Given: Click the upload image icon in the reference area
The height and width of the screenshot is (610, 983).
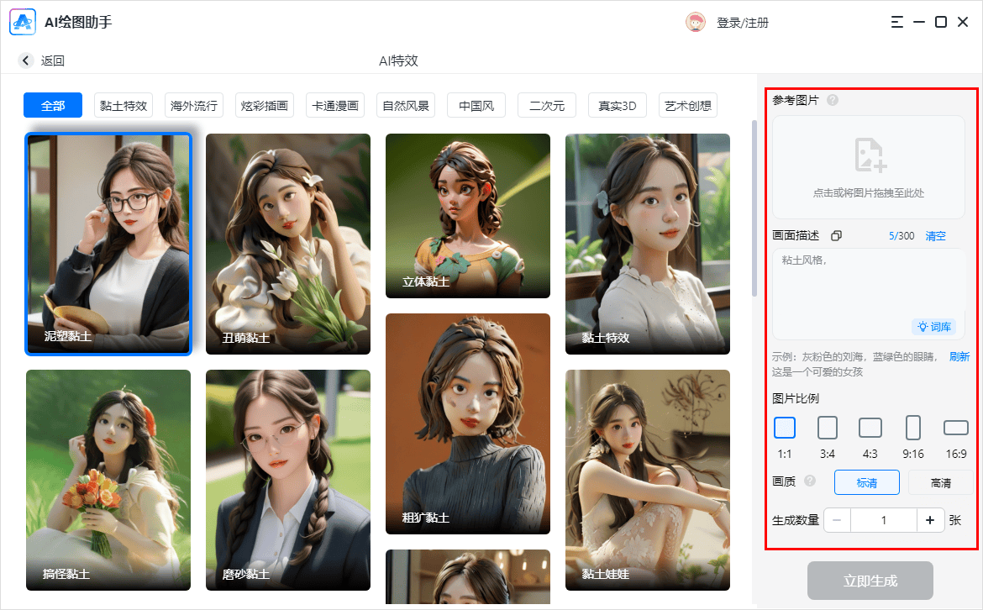Looking at the screenshot, I should tap(869, 155).
